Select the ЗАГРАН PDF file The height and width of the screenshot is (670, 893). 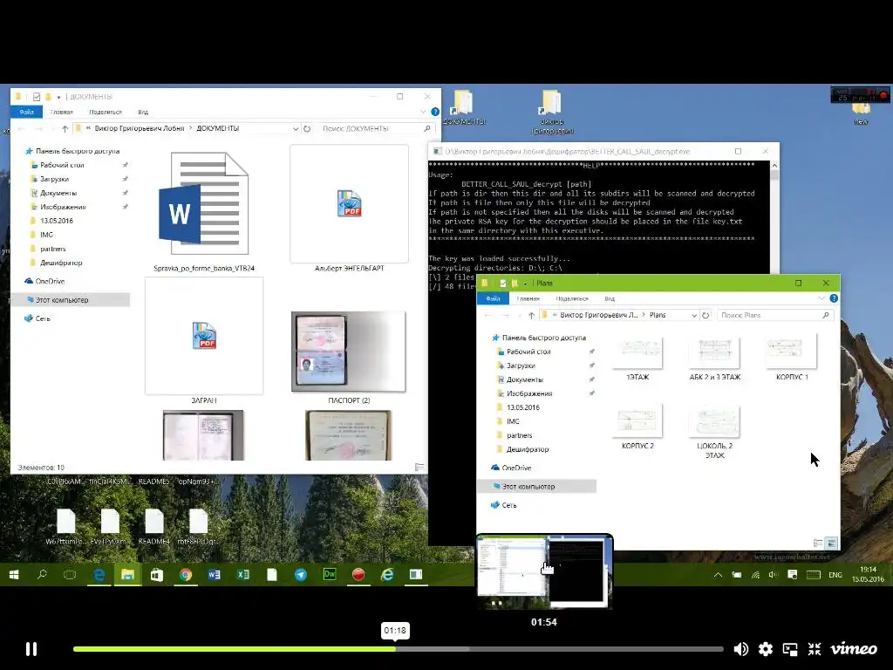[204, 341]
